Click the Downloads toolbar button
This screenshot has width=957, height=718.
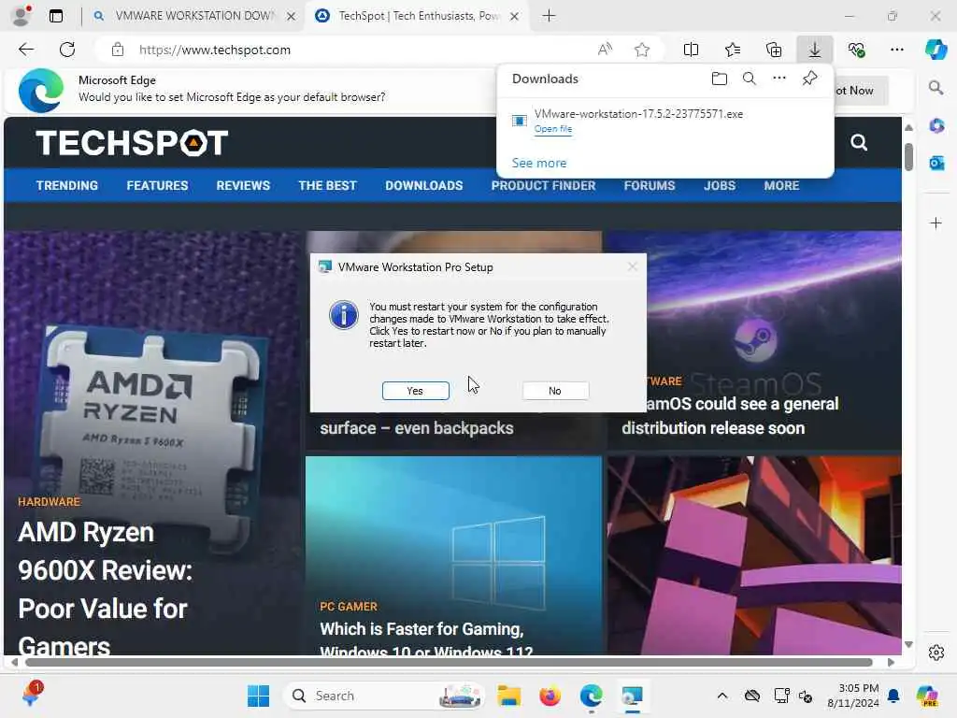click(x=814, y=50)
